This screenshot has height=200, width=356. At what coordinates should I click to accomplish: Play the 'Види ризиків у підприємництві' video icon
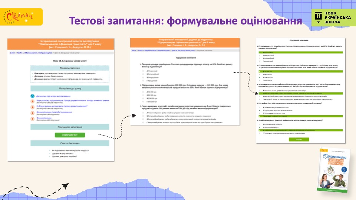(x=32, y=101)
